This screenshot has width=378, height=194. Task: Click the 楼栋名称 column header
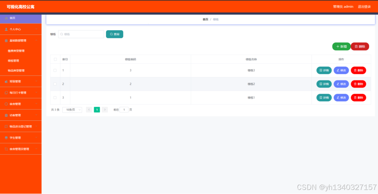(x=251, y=59)
